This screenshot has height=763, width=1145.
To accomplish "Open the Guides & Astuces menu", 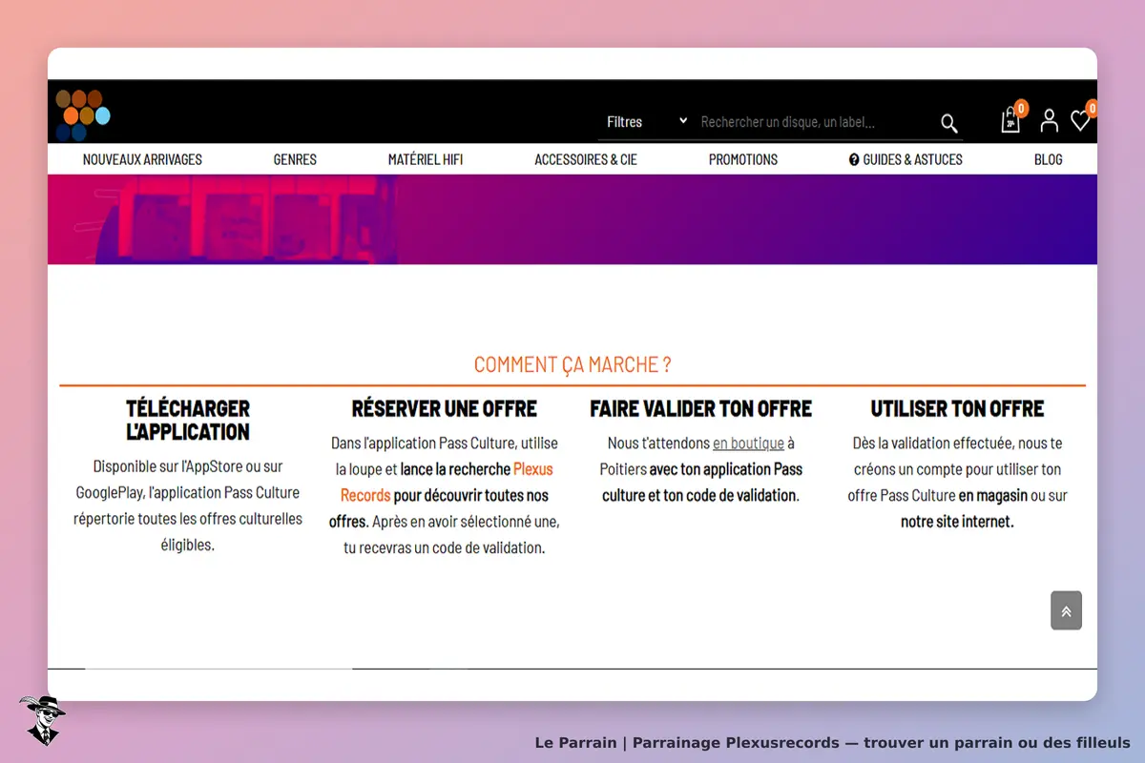I will 906,159.
